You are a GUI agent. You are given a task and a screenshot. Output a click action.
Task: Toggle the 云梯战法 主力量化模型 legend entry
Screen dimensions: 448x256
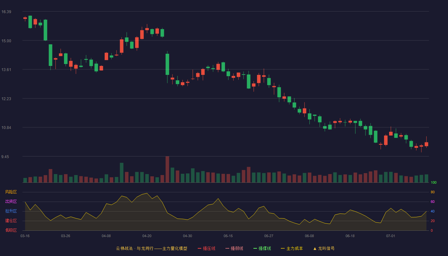tap(152, 248)
